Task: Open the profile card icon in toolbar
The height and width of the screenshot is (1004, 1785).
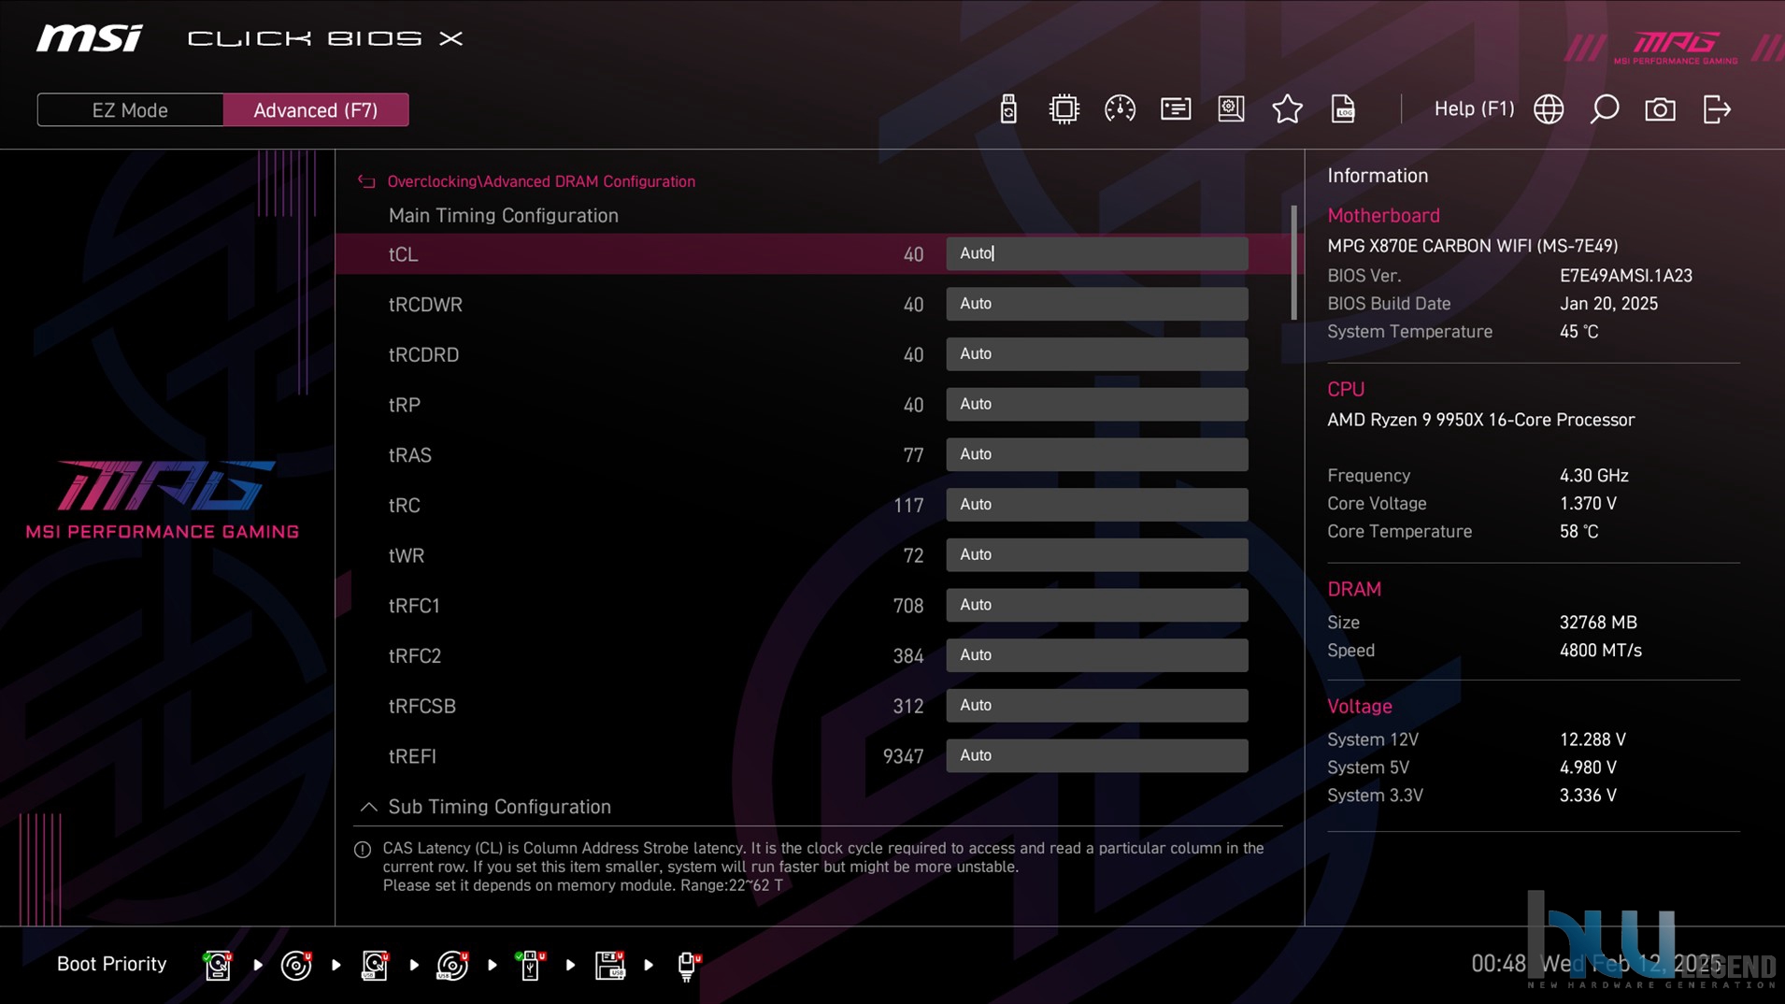Action: click(1176, 109)
